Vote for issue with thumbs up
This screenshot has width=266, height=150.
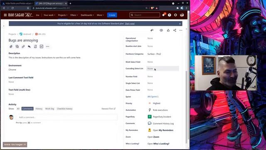click(x=168, y=30)
